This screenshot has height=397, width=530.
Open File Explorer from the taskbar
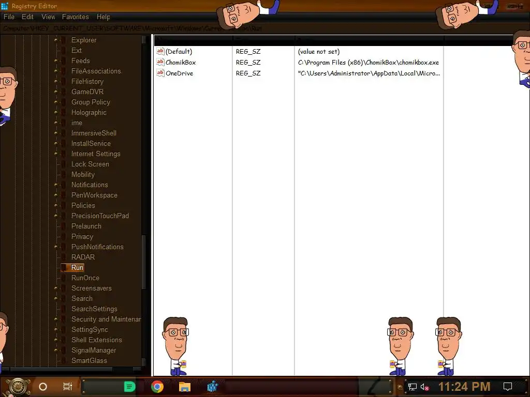coord(185,387)
